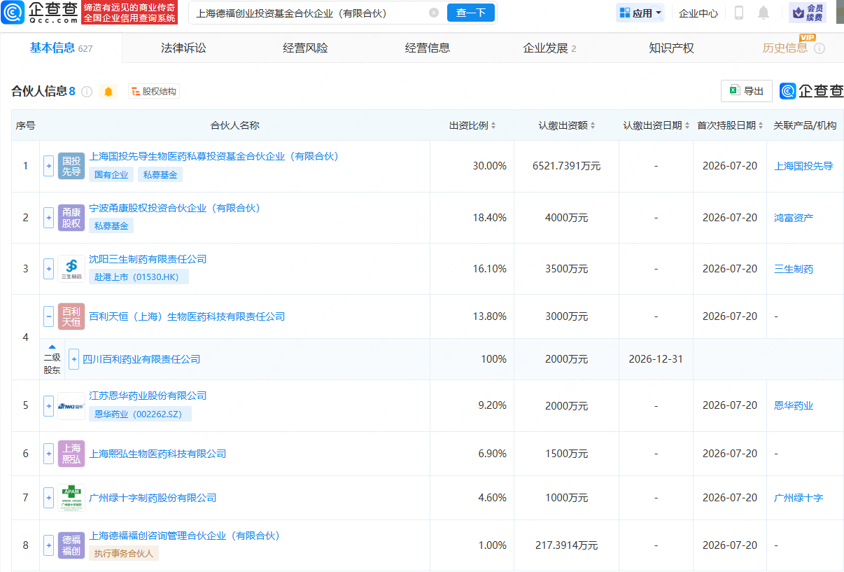Switch to 基本信息 tab
The width and height of the screenshot is (844, 572).
coord(61,48)
